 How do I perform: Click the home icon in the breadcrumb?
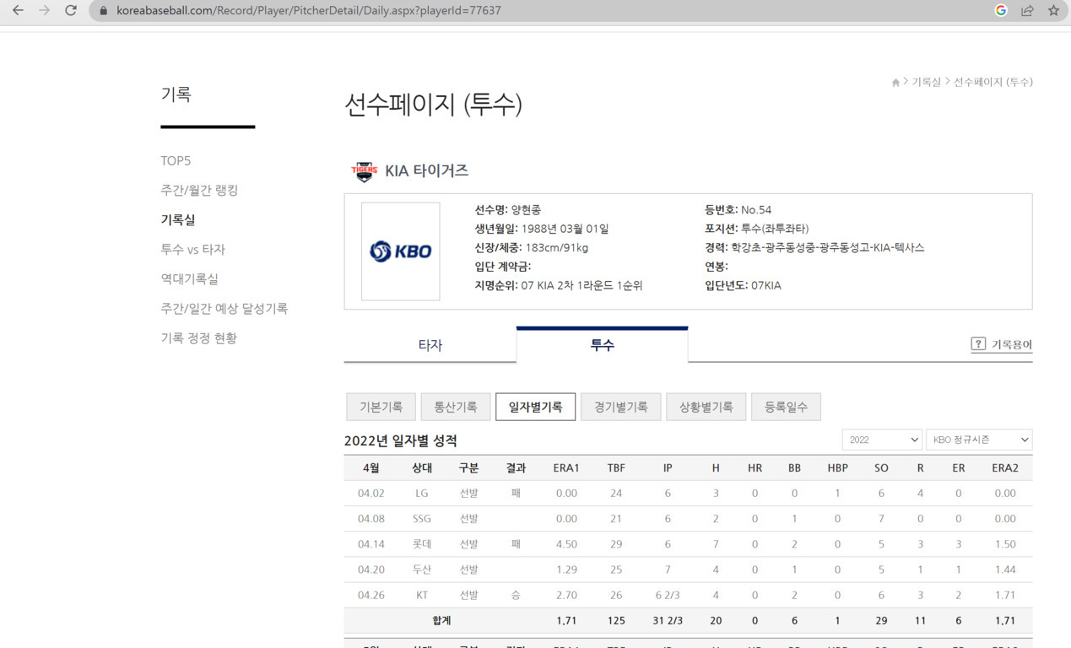pos(895,82)
